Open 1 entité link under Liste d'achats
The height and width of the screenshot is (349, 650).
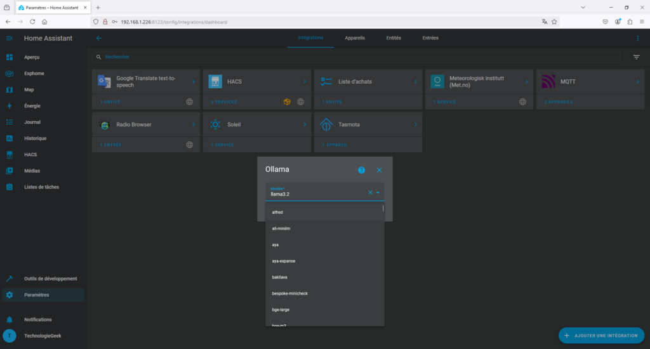click(x=332, y=102)
